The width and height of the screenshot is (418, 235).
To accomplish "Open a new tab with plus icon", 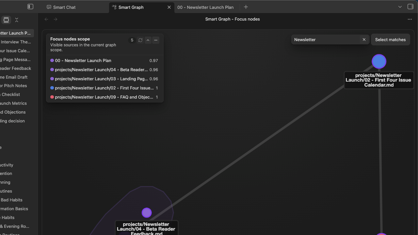I will [246, 7].
